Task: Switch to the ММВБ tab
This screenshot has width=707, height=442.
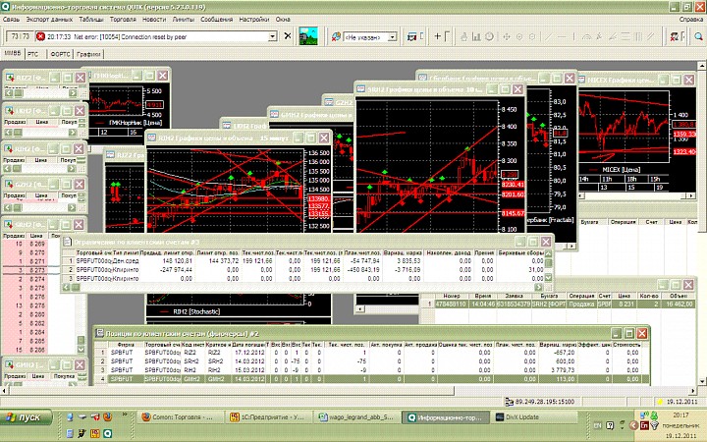Action: (x=12, y=53)
